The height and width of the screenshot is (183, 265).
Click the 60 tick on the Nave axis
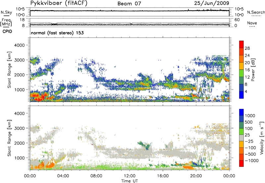click(237, 20)
